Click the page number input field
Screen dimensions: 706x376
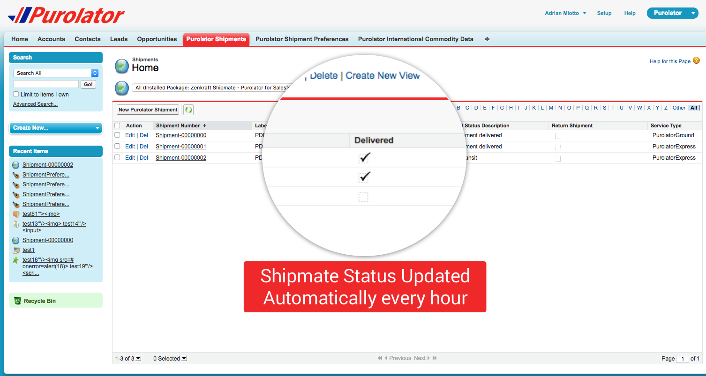pos(682,359)
